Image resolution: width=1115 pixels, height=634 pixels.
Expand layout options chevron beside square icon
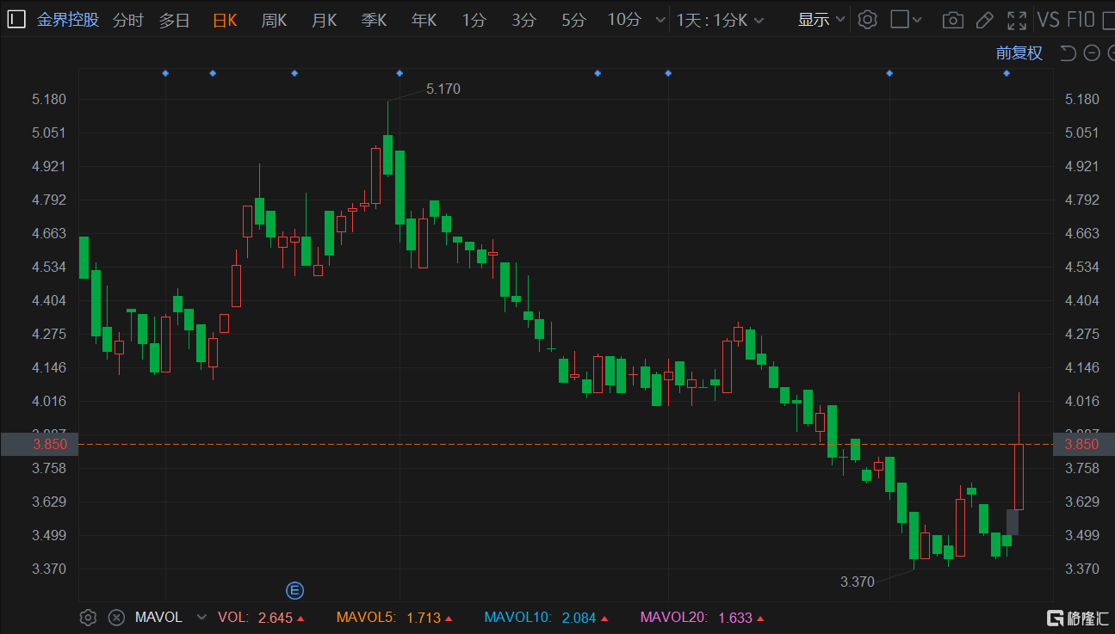coord(917,20)
